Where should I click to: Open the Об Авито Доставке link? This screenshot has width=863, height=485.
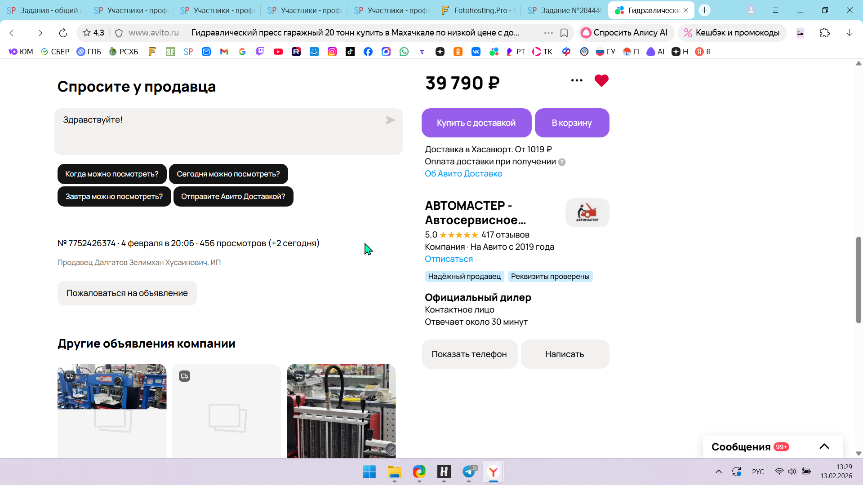tap(463, 174)
